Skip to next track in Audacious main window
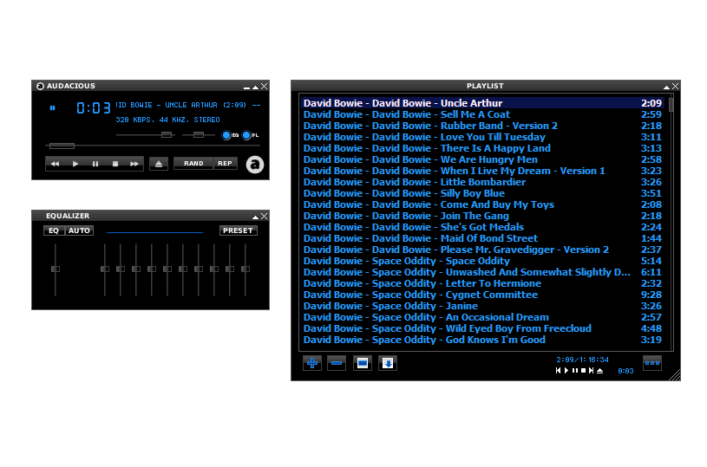This screenshot has width=707, height=467. pos(134,164)
